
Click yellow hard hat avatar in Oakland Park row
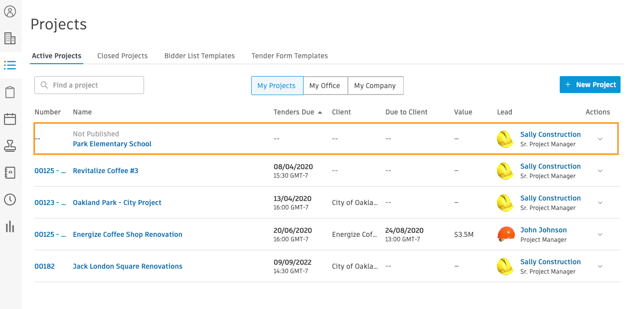pyautogui.click(x=505, y=203)
